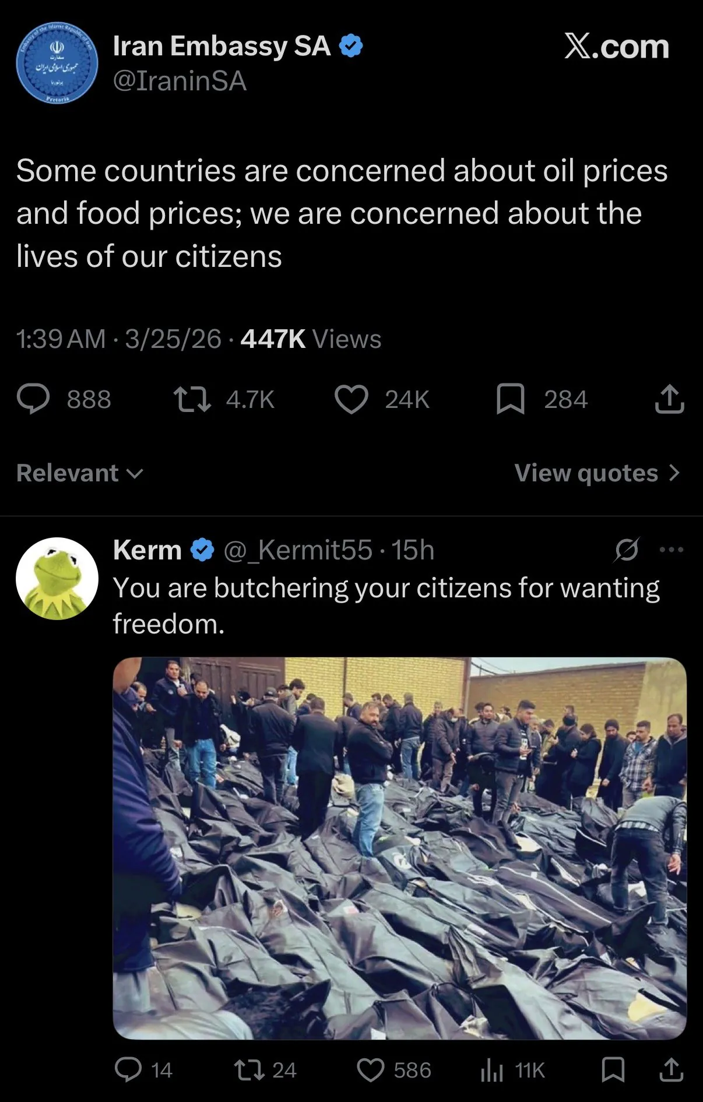This screenshot has height=1102, width=703.
Task: Expand the Relevant sort dropdown
Action: click(x=79, y=473)
